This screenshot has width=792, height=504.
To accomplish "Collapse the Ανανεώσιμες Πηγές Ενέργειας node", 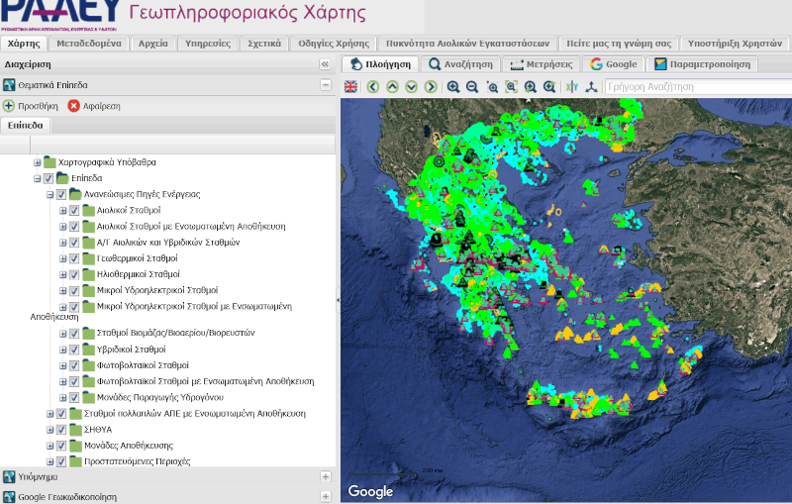I will [x=49, y=195].
